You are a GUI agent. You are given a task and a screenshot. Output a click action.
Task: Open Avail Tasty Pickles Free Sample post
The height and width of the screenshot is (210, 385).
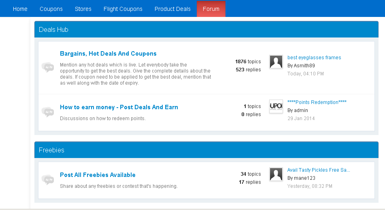point(318,170)
